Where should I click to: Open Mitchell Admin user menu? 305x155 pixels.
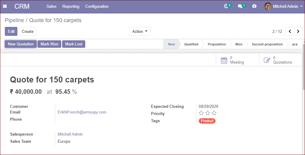283,6
